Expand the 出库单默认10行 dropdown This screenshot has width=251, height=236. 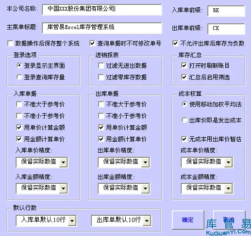tap(147, 221)
